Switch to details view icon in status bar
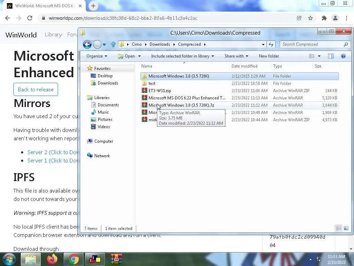This screenshot has width=354, height=266. pyautogui.click(x=338, y=228)
